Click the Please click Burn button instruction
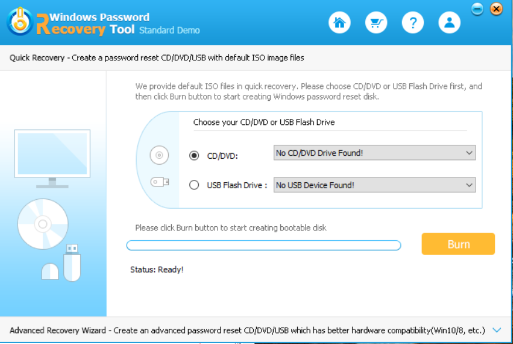Image resolution: width=513 pixels, height=344 pixels. pos(230,227)
